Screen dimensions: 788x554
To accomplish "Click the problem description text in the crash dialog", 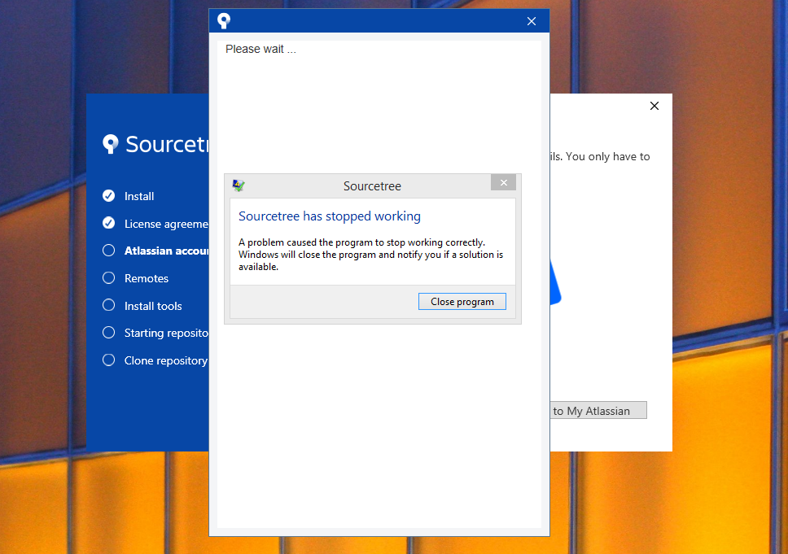I will click(x=371, y=255).
